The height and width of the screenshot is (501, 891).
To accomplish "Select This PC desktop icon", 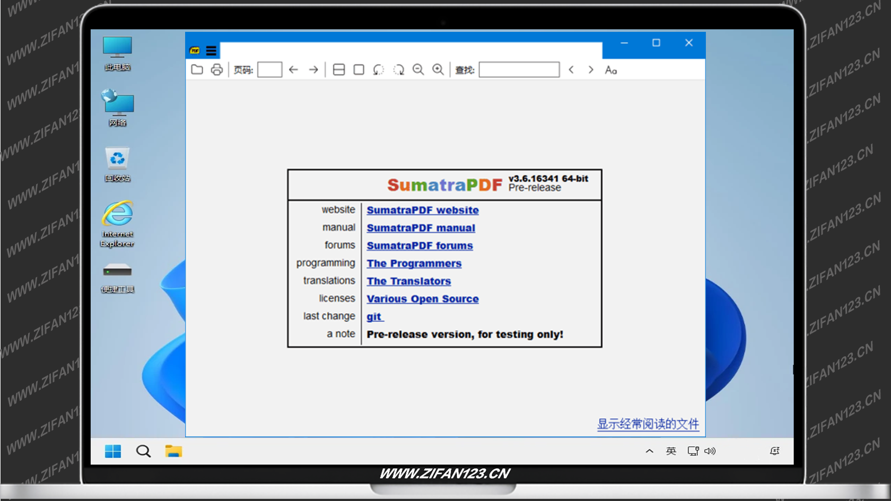I will coord(117,54).
